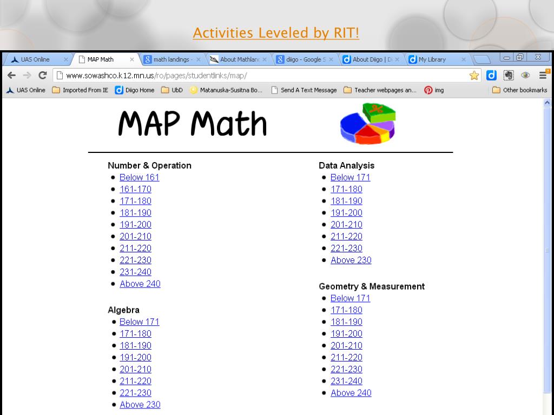The width and height of the screenshot is (554, 415).
Task: Open a new tab with the new-tab button
Action: point(482,59)
